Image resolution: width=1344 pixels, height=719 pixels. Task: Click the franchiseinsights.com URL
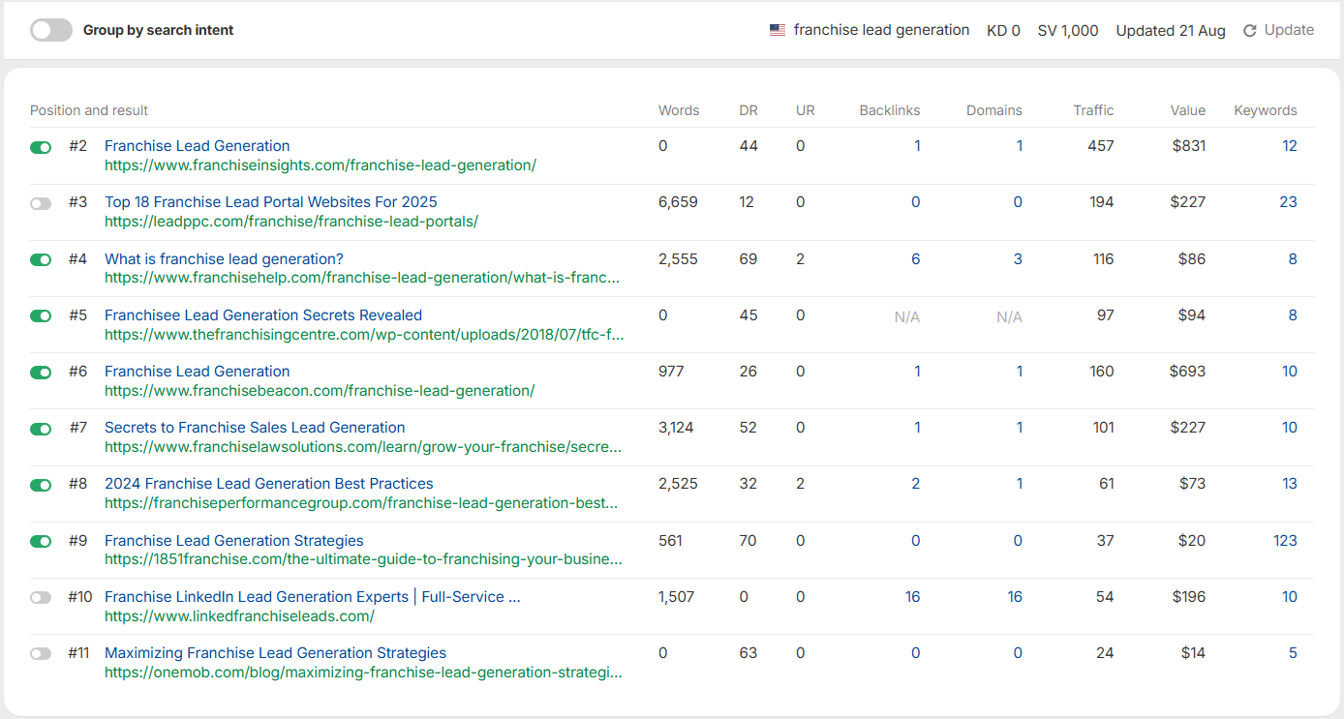321,165
